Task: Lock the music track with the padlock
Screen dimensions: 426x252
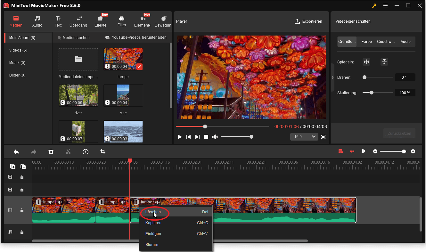Action: click(22, 232)
